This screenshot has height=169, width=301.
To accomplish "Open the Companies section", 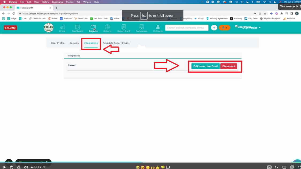I will pyautogui.click(x=141, y=28).
